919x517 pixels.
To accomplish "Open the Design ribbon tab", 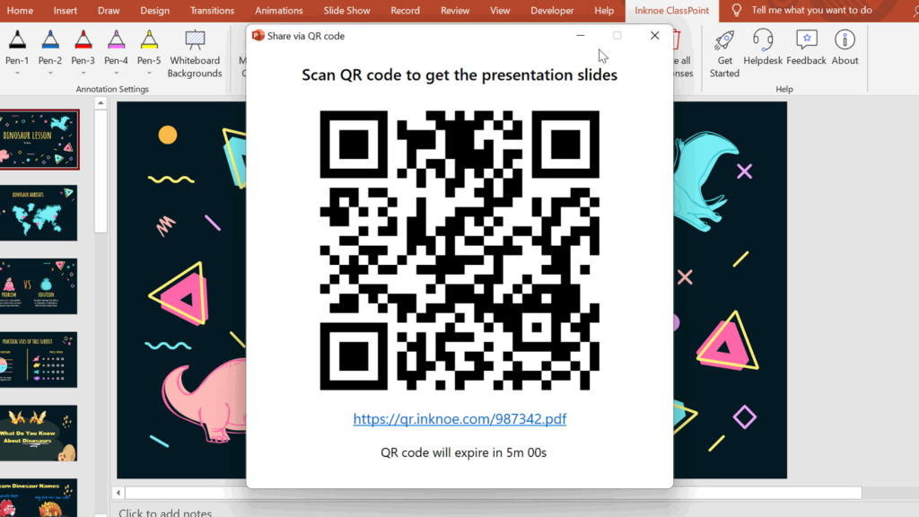I will tap(154, 11).
